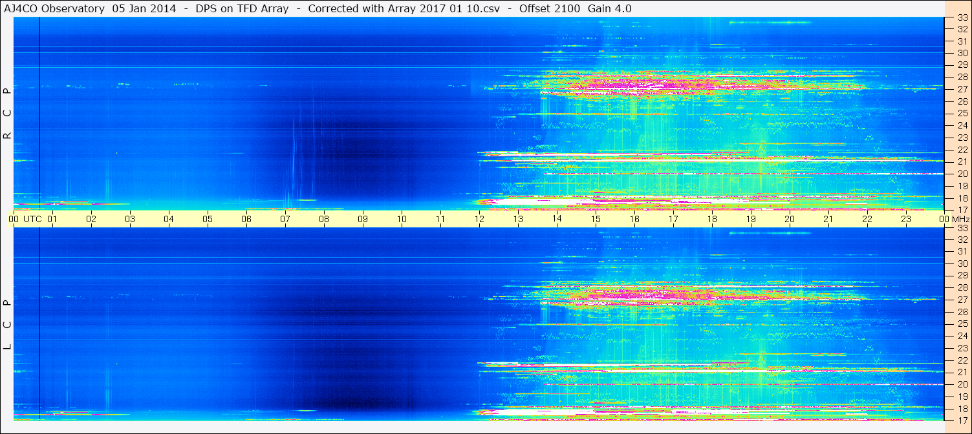The width and height of the screenshot is (972, 434).
Task: Select the 14 hour tick on time axis
Action: (x=557, y=219)
